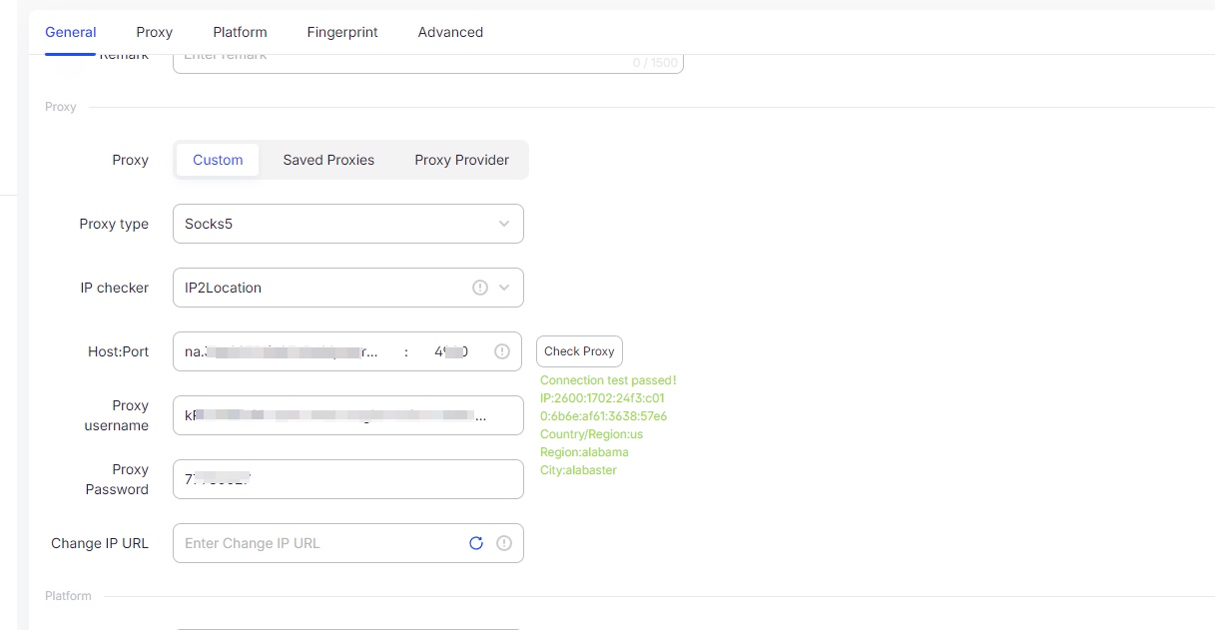The width and height of the screenshot is (1215, 630).
Task: Choose the Proxy Provider option
Action: click(461, 160)
